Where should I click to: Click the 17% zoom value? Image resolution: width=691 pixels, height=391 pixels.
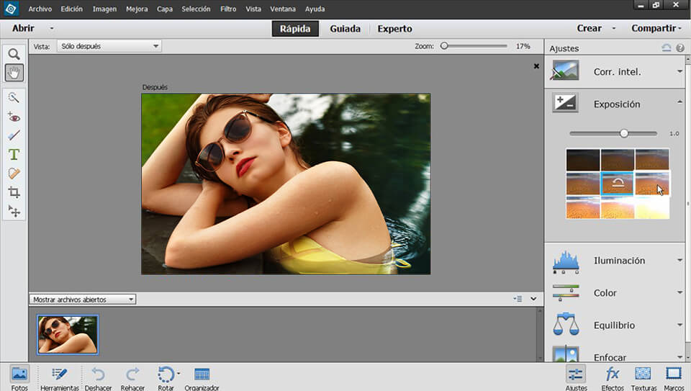523,46
